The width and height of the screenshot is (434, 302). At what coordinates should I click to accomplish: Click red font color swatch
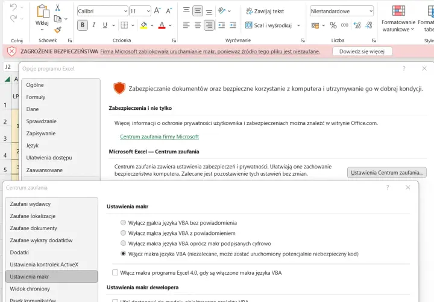click(162, 25)
